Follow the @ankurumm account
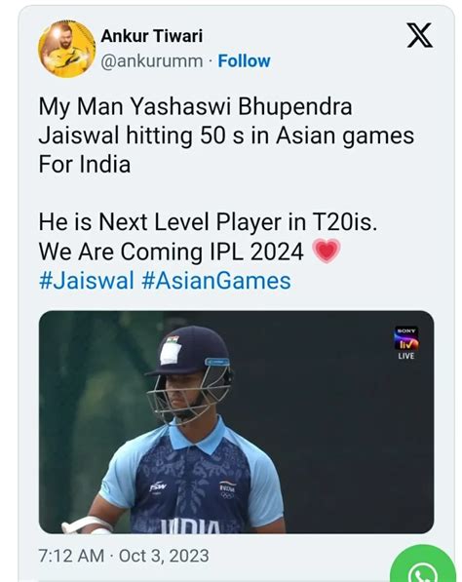Image resolution: width=462 pixels, height=582 pixels. (x=244, y=61)
